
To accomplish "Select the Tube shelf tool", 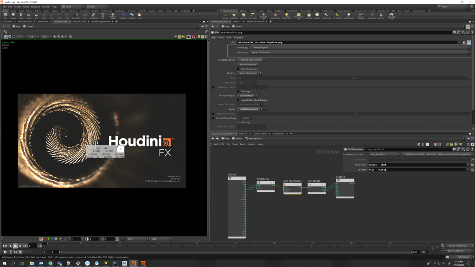I will tap(21, 16).
